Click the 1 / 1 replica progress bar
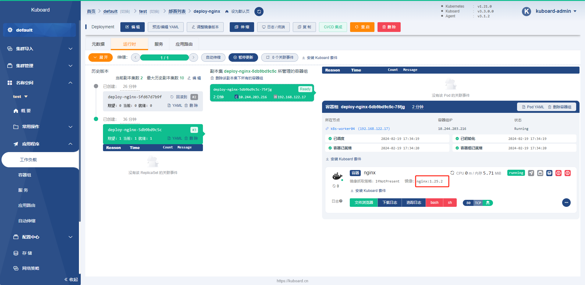 pos(165,57)
